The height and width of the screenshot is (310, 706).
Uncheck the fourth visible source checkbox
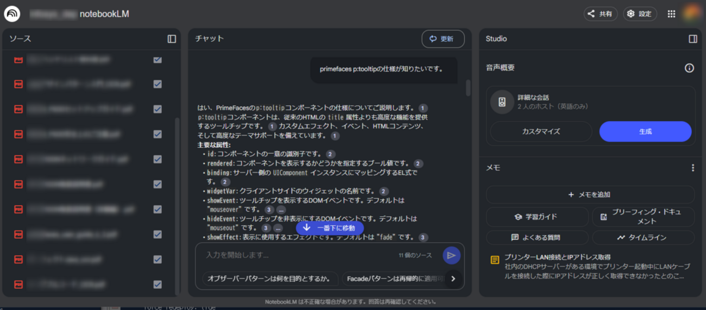tap(157, 134)
